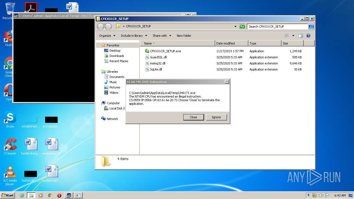Open the Videos library
The height and width of the screenshot is (199, 354).
(114, 93)
